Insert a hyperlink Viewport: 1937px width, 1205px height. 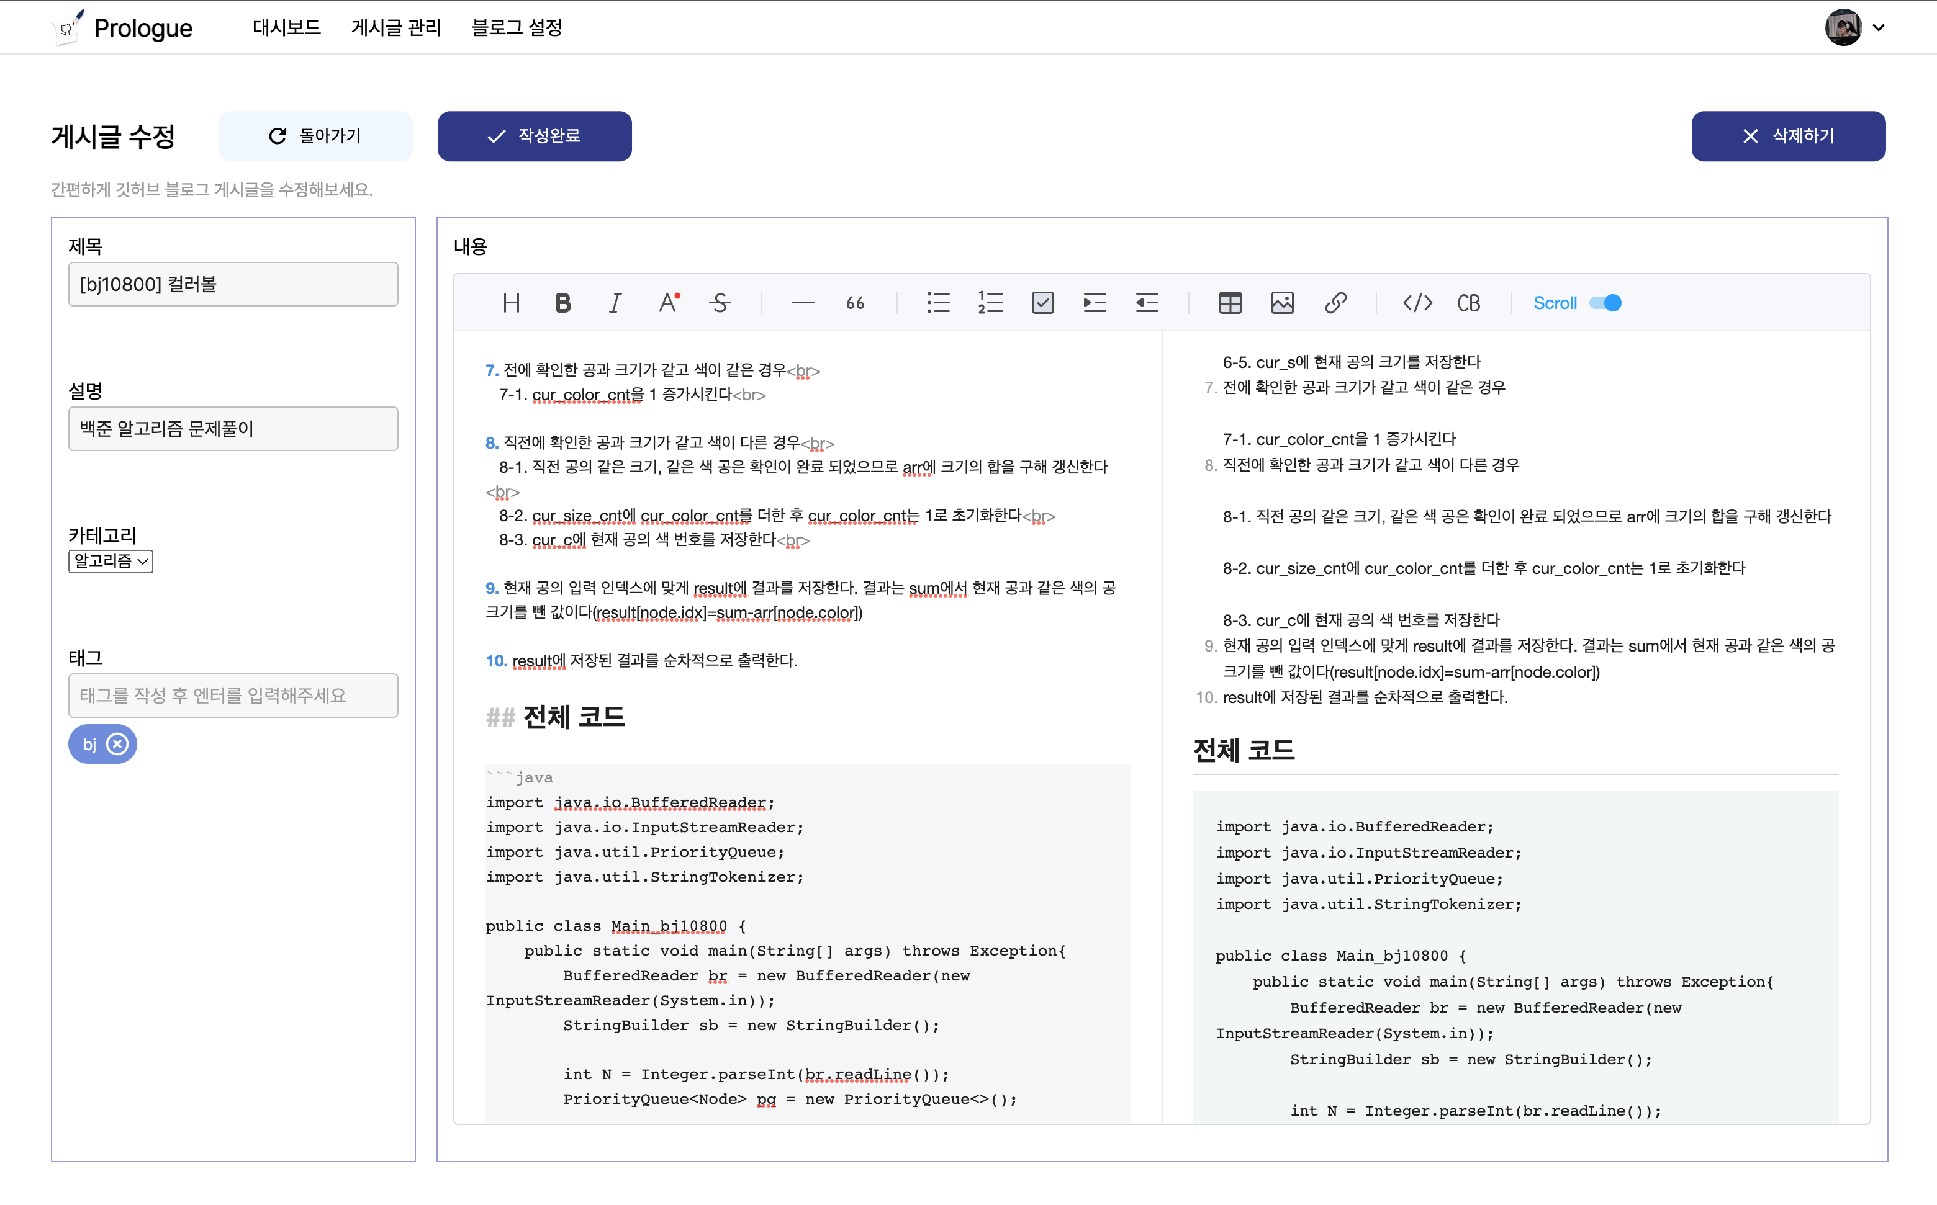1336,303
